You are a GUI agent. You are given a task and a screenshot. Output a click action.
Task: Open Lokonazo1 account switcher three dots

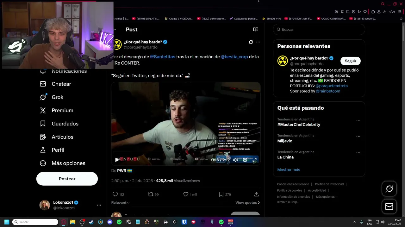point(99,205)
